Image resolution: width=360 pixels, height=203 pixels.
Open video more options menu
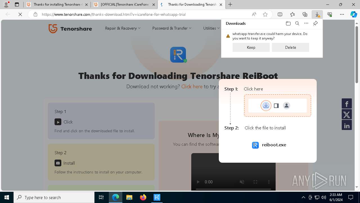pos(269,182)
